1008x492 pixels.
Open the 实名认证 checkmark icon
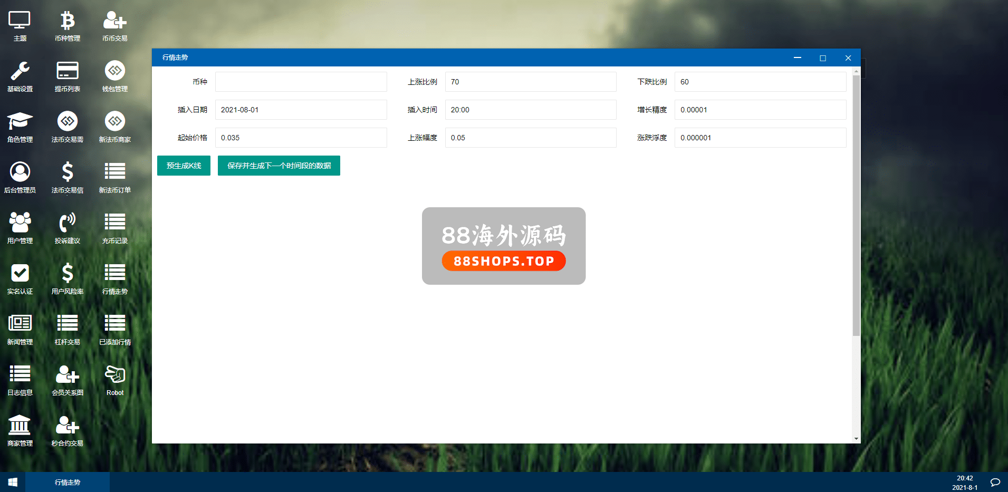point(20,274)
